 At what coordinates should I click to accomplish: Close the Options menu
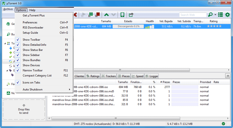pos(21,10)
